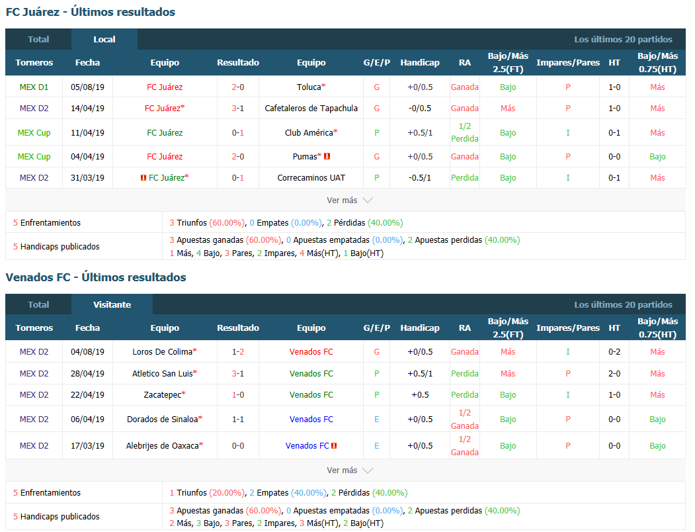Open the Atletico San Luis team link
The height and width of the screenshot is (532, 695).
point(162,374)
